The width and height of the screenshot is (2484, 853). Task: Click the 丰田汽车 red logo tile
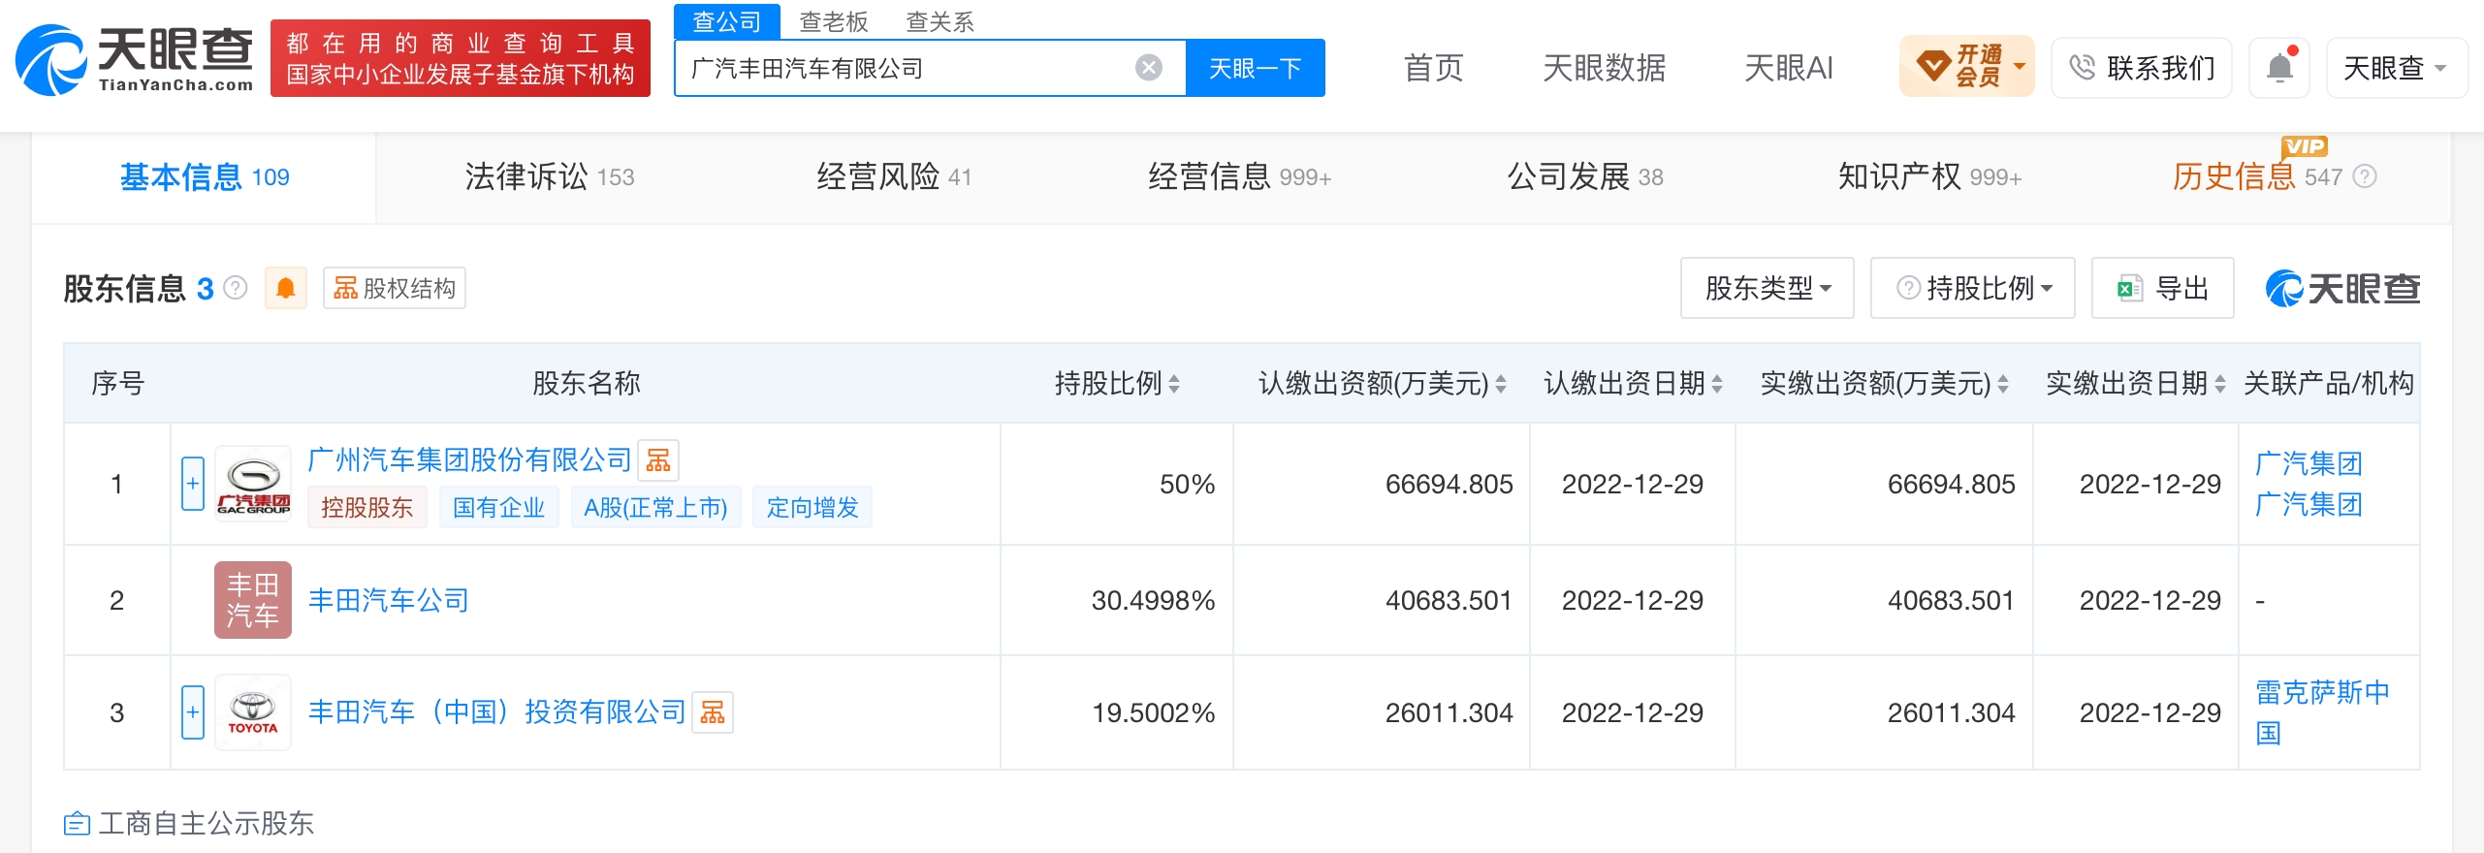(x=253, y=600)
